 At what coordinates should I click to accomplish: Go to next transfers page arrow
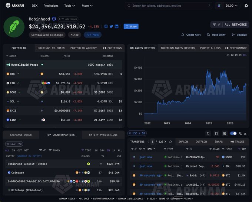tap(165, 141)
